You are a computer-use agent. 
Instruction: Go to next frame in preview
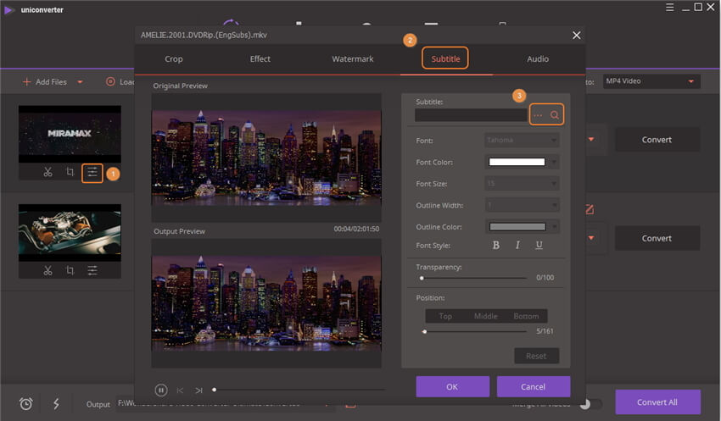coord(198,391)
